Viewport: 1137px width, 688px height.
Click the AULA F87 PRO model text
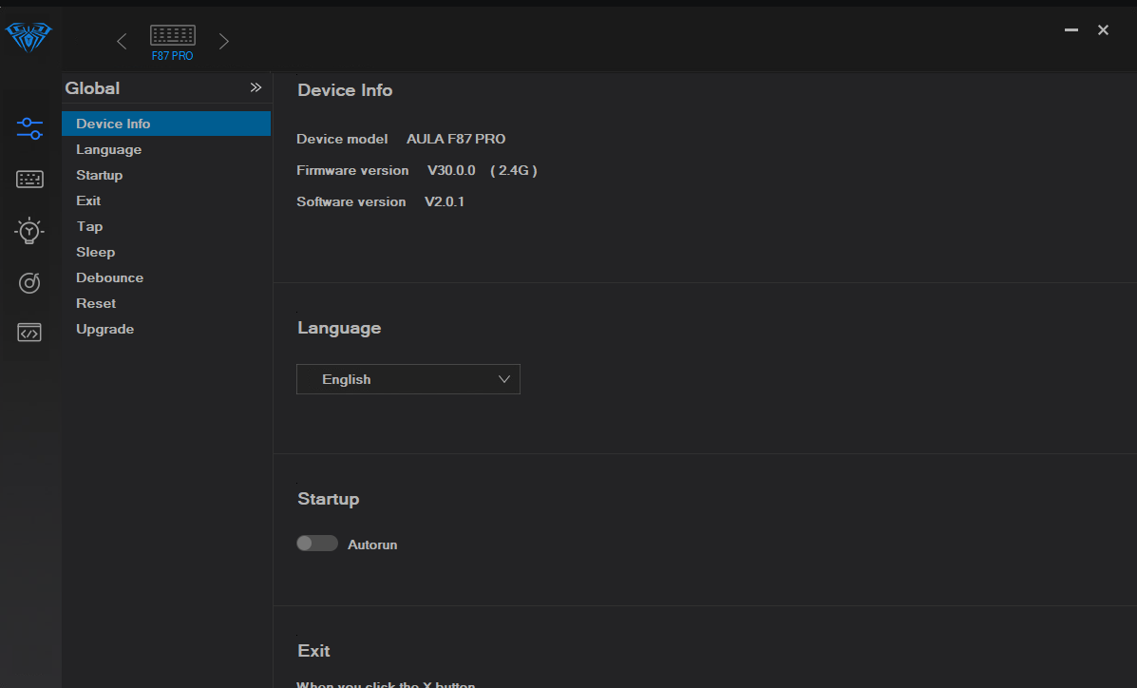[456, 139]
